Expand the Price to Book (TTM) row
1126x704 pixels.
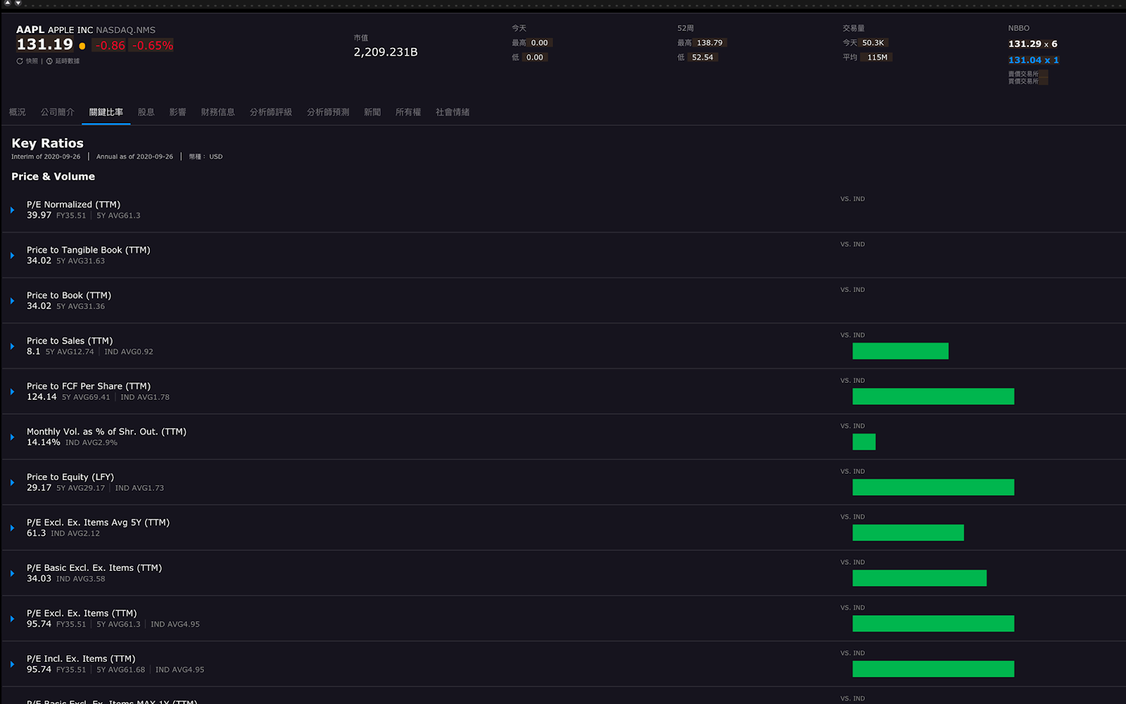12,301
